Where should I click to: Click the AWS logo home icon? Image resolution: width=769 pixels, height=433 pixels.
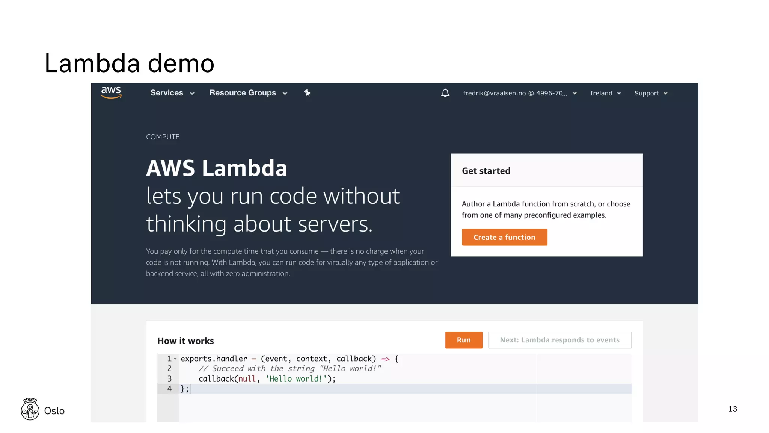[x=111, y=92]
